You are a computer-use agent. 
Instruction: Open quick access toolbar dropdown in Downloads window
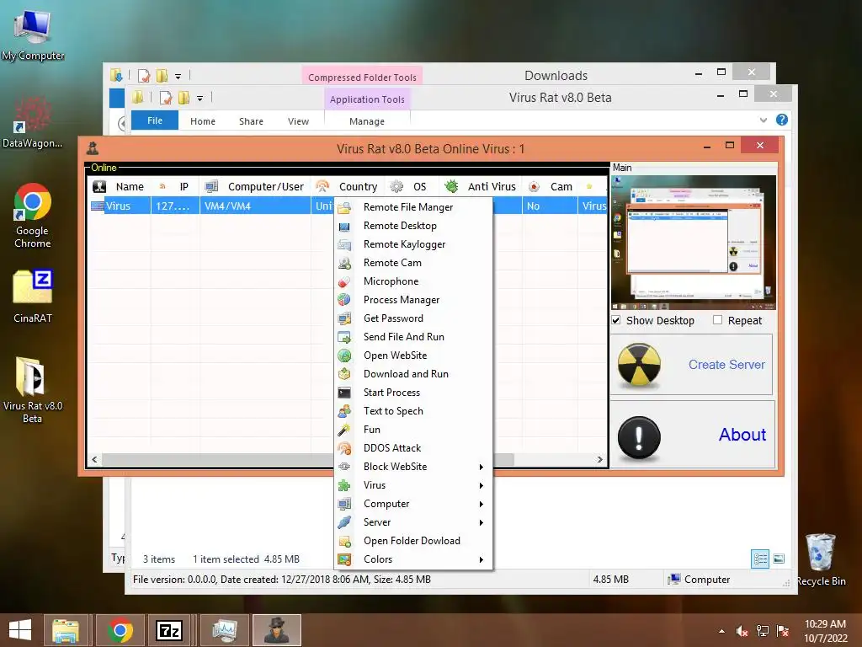[x=178, y=77]
